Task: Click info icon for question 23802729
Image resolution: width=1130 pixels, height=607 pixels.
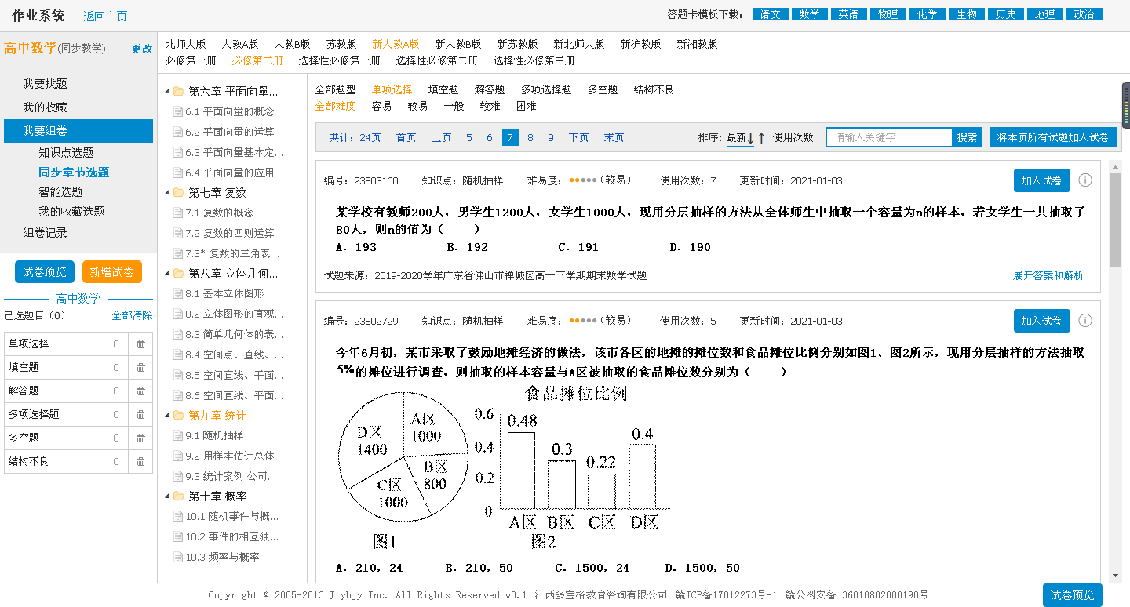Action: coord(1085,321)
